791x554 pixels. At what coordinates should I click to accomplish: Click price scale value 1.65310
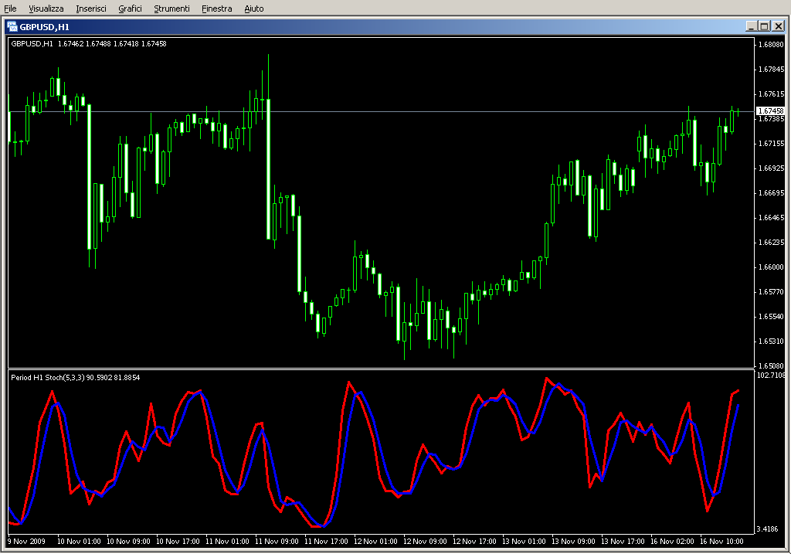pos(772,341)
